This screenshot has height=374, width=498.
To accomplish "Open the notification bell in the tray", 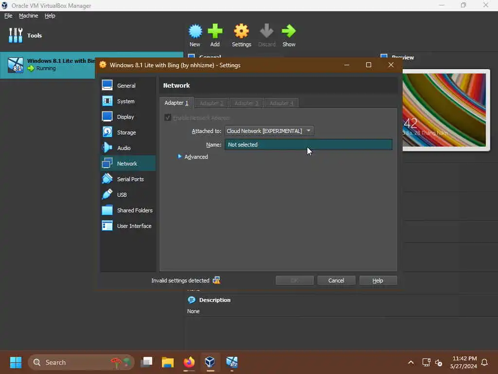I will click(484, 362).
